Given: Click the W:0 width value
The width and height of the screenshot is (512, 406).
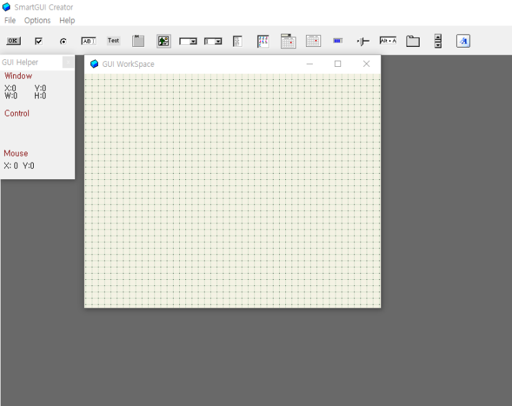Looking at the screenshot, I should (x=11, y=96).
